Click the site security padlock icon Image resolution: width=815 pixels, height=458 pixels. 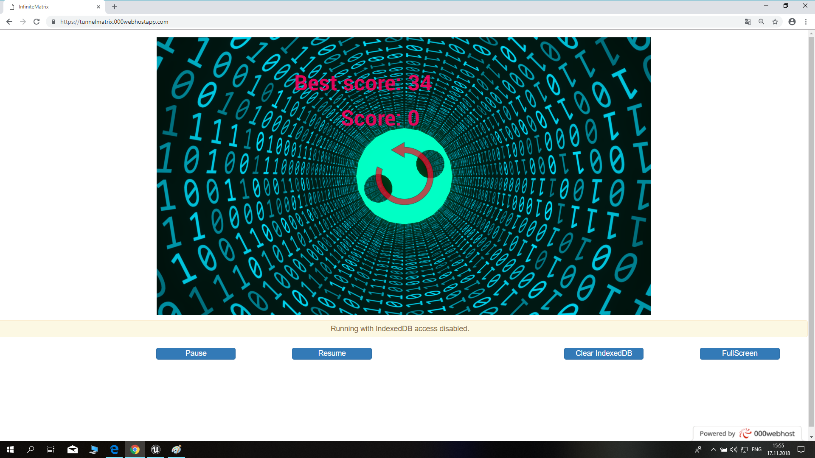click(53, 22)
